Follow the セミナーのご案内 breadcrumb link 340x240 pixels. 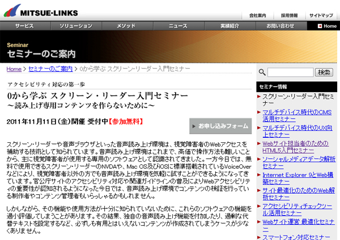[50, 69]
